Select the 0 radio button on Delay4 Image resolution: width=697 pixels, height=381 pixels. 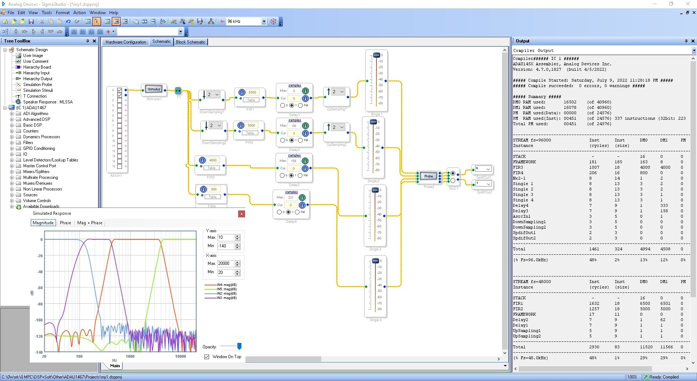point(280,212)
